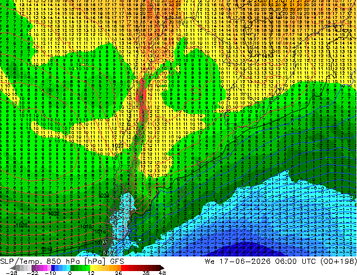Click the '1020' isobar label
357x275 pixels.
point(21,225)
